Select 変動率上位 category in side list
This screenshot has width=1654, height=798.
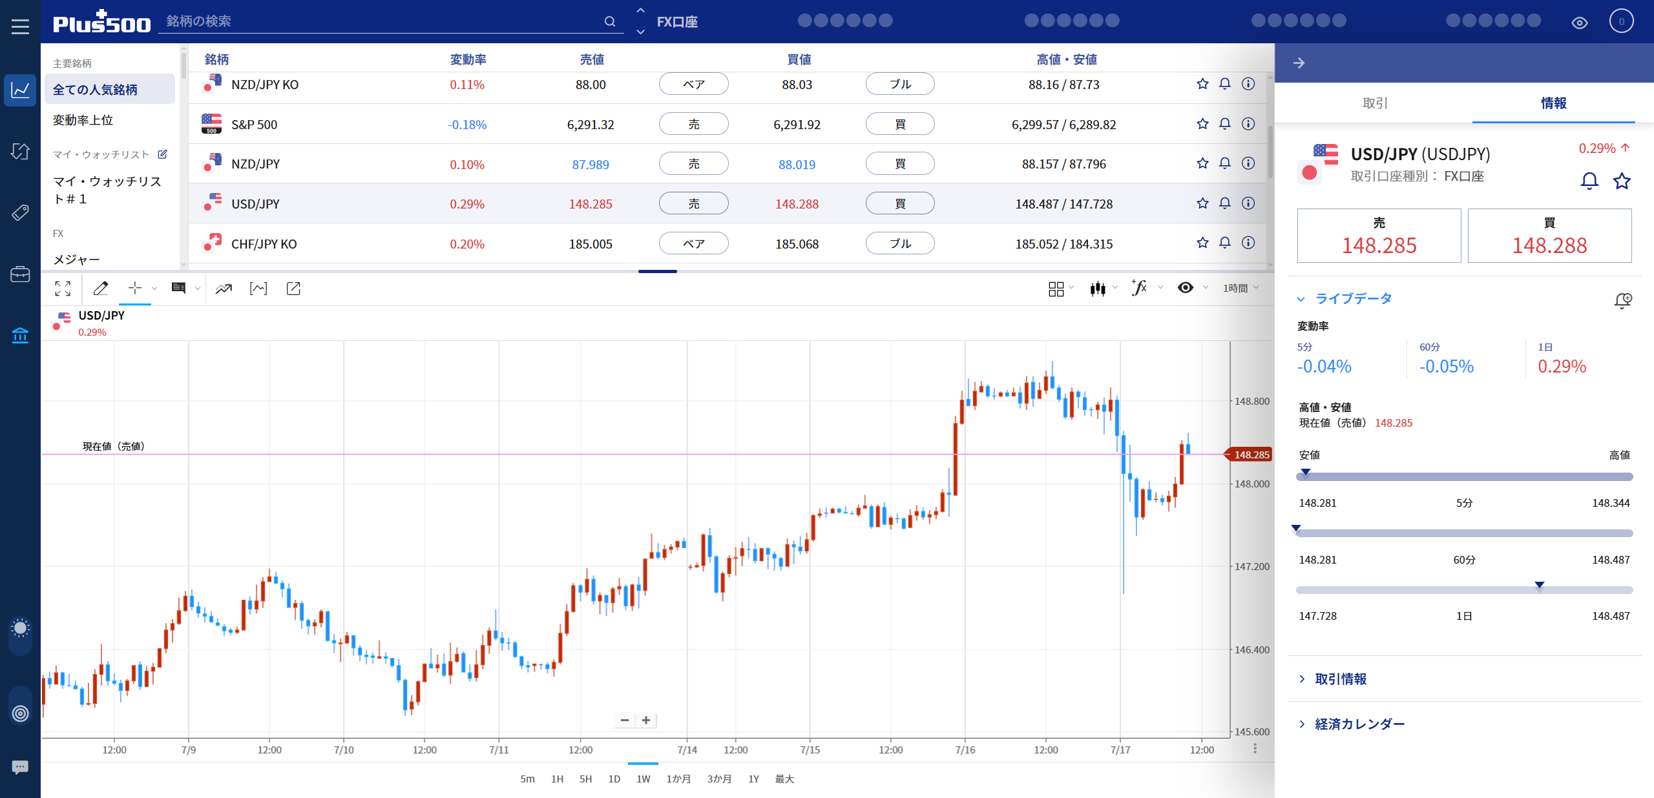point(83,120)
